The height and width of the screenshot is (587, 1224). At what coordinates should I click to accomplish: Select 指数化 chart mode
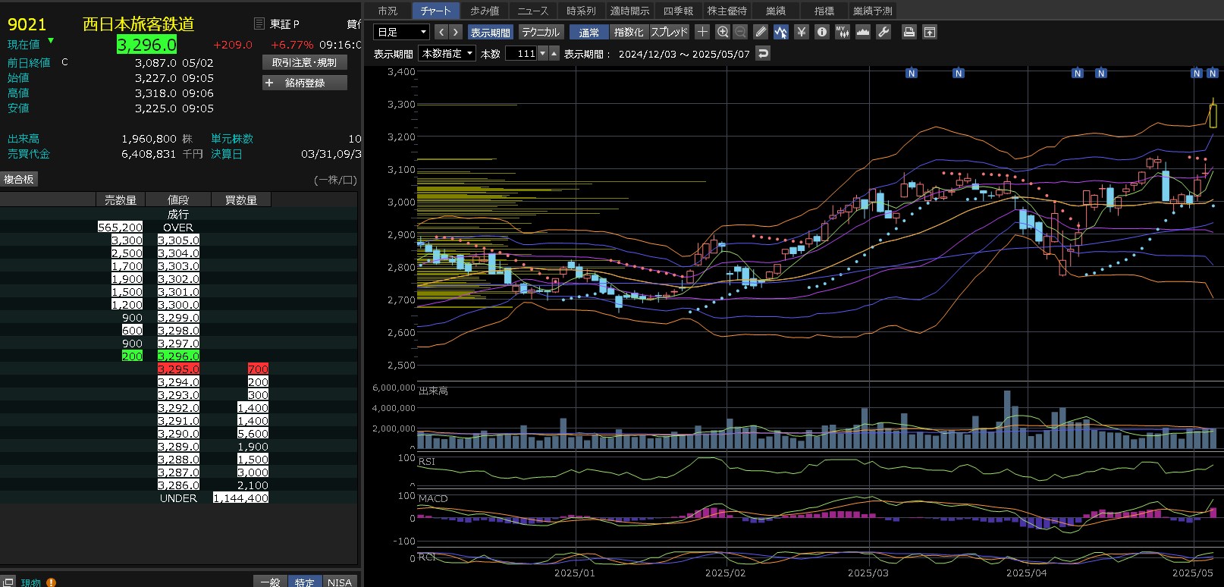[x=629, y=32]
